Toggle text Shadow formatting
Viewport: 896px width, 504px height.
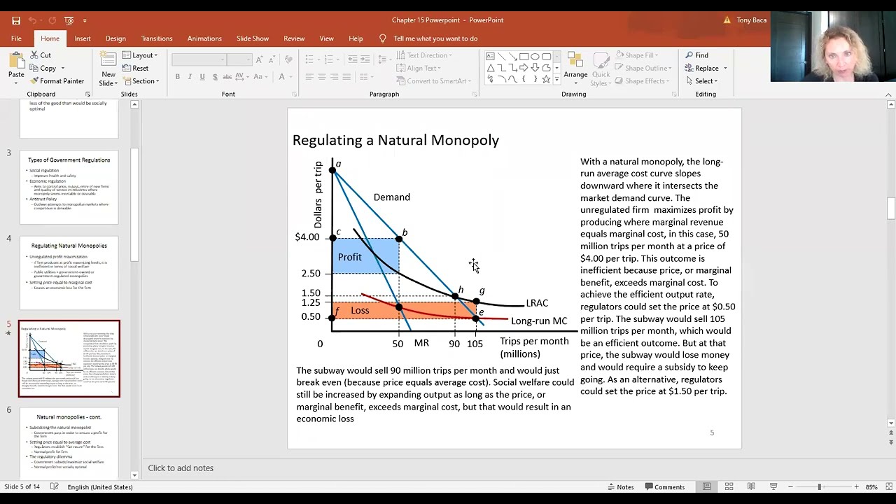pyautogui.click(x=215, y=77)
